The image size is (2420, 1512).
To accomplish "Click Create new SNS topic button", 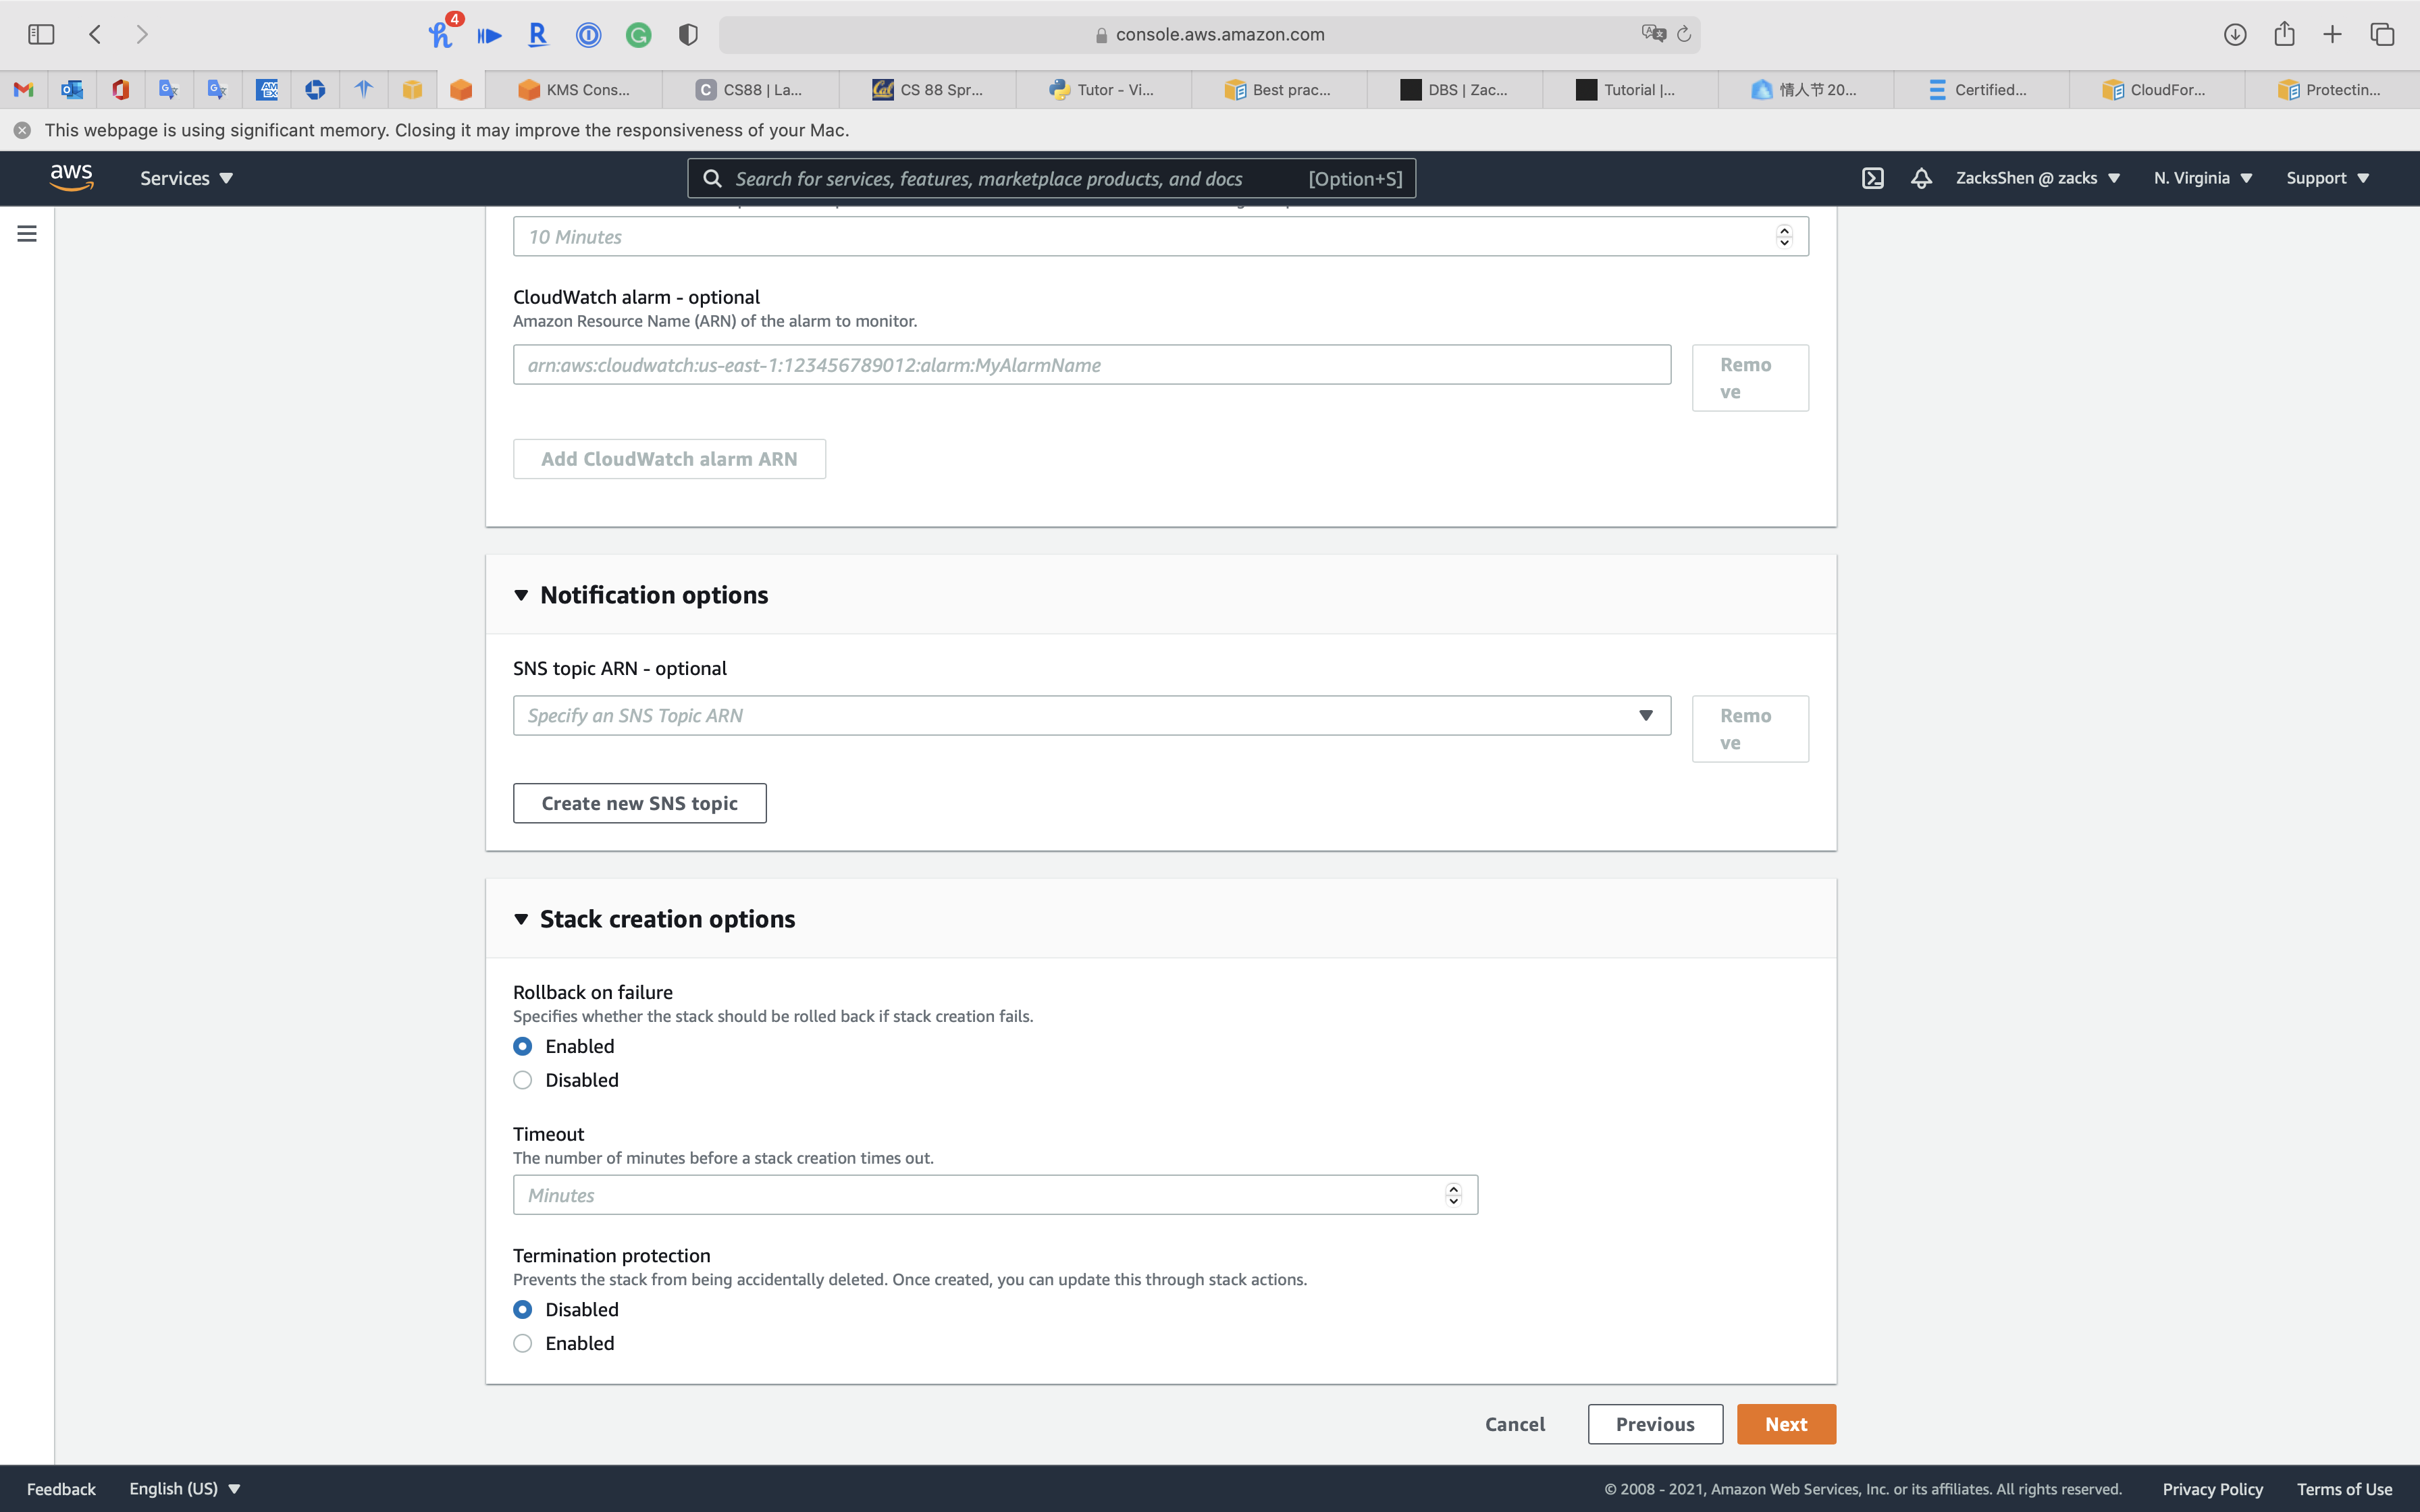I will (639, 803).
